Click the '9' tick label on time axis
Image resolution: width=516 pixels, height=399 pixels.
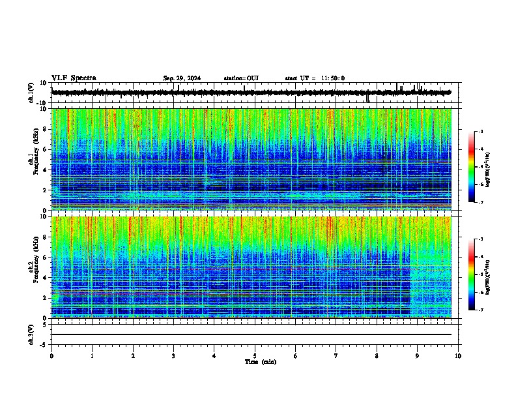[x=417, y=356]
